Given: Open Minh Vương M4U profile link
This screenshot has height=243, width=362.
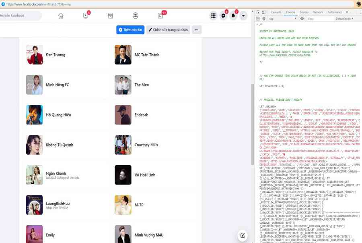Looking at the screenshot, I should coord(149,235).
